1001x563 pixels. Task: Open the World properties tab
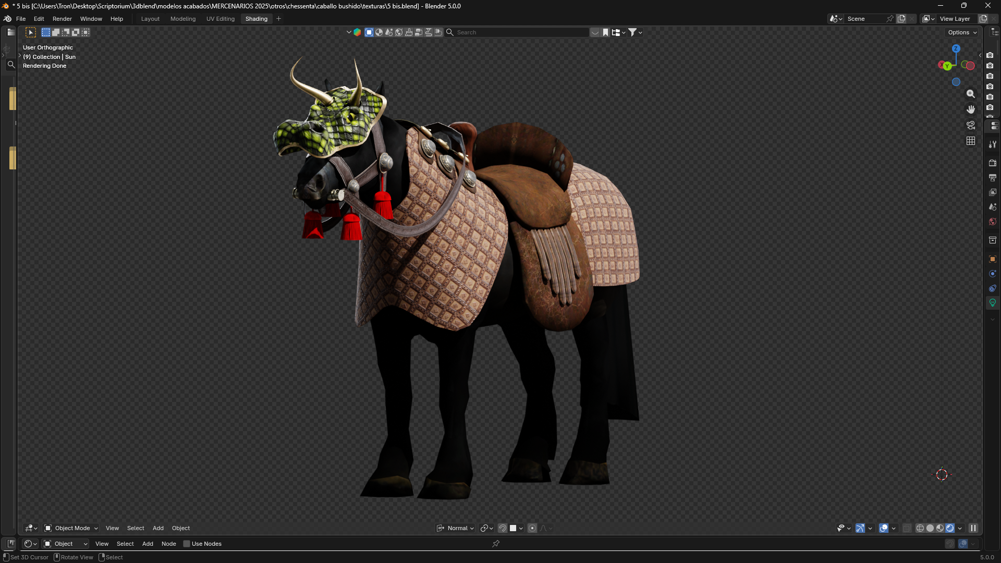pyautogui.click(x=993, y=222)
